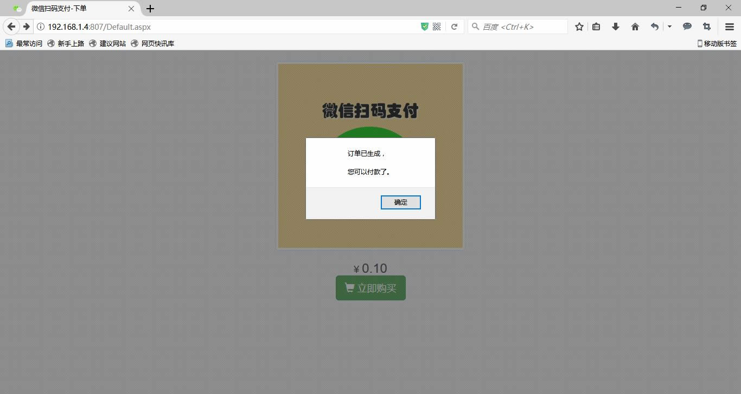Image resolution: width=741 pixels, height=394 pixels.
Task: Open the QR code icon in the address bar
Action: pyautogui.click(x=437, y=27)
